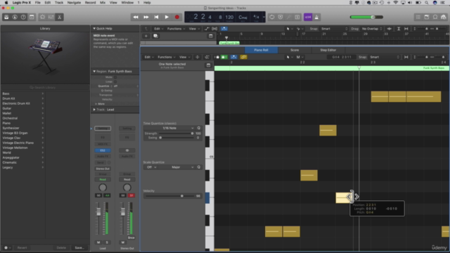The height and width of the screenshot is (253, 450).
Task: Adjust the Velocity slider in Piano Roll
Action: 169,196
